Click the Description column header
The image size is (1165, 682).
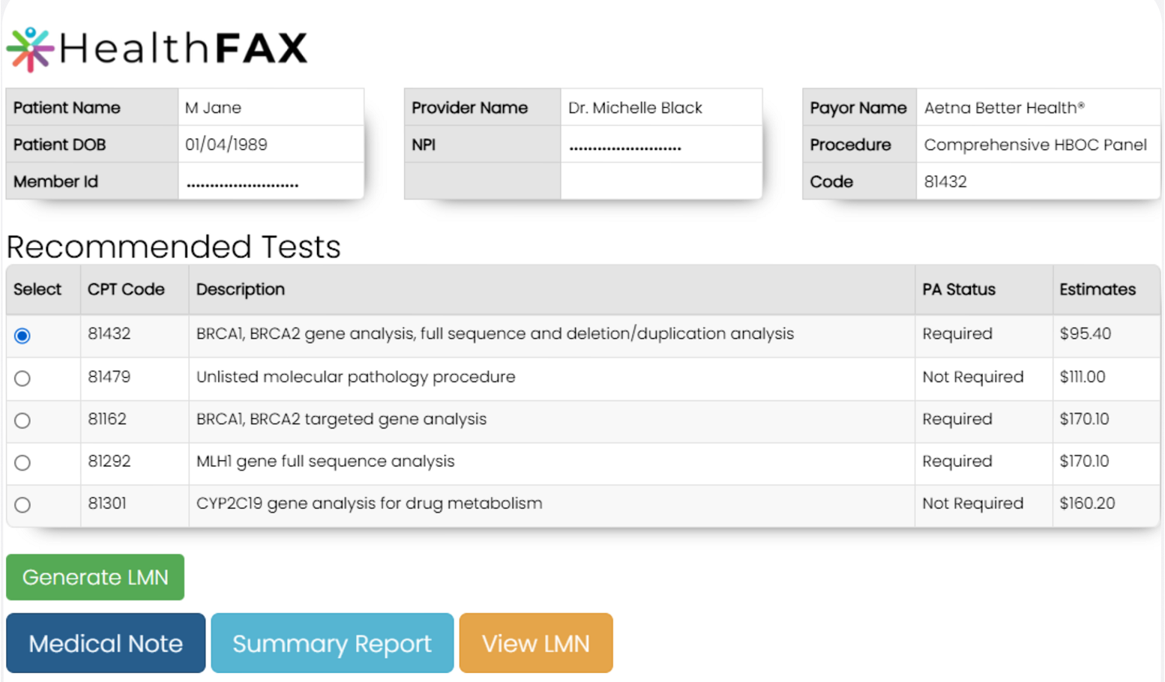[x=240, y=289]
